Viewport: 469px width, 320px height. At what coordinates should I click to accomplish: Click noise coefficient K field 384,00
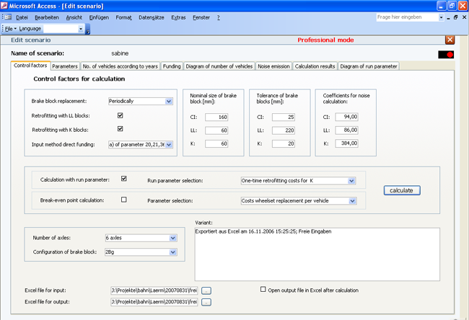[346, 143]
